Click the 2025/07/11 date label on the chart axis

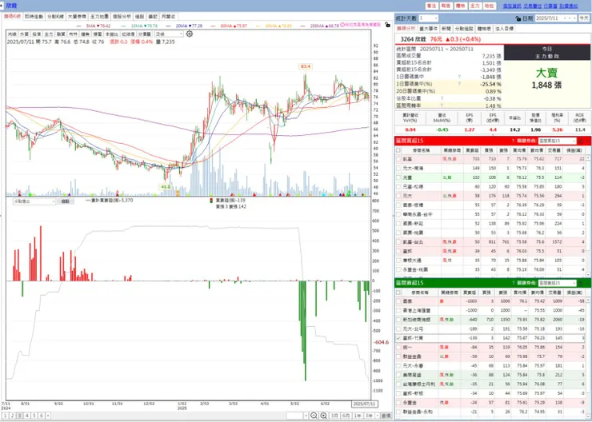[364, 404]
